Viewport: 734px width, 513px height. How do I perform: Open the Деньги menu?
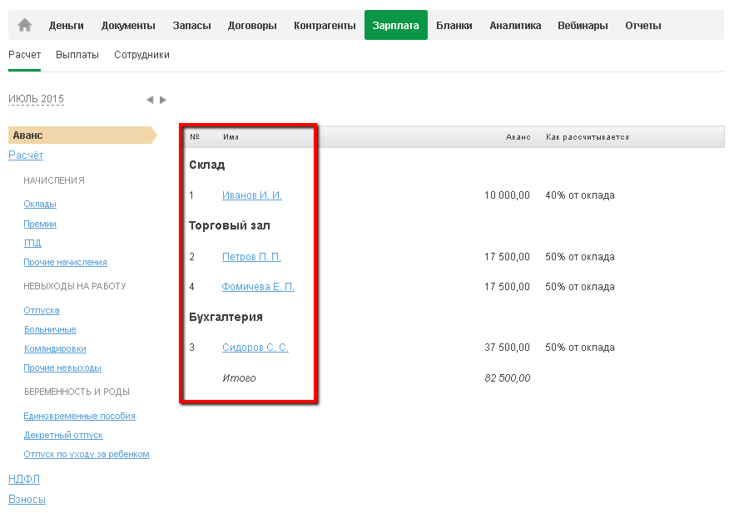pos(66,26)
